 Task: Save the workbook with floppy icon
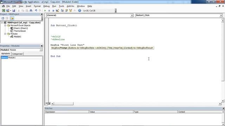coord(14,10)
